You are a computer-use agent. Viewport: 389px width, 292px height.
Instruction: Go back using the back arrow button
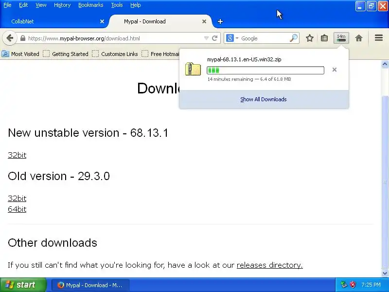(x=10, y=38)
